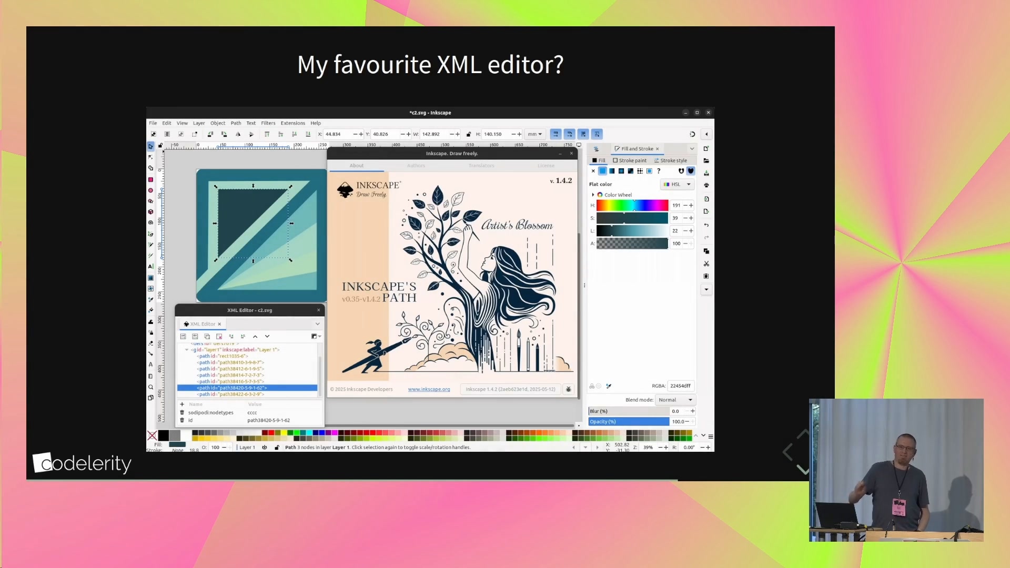
Task: Open XML Editor dock chevron menu
Action: click(x=317, y=324)
